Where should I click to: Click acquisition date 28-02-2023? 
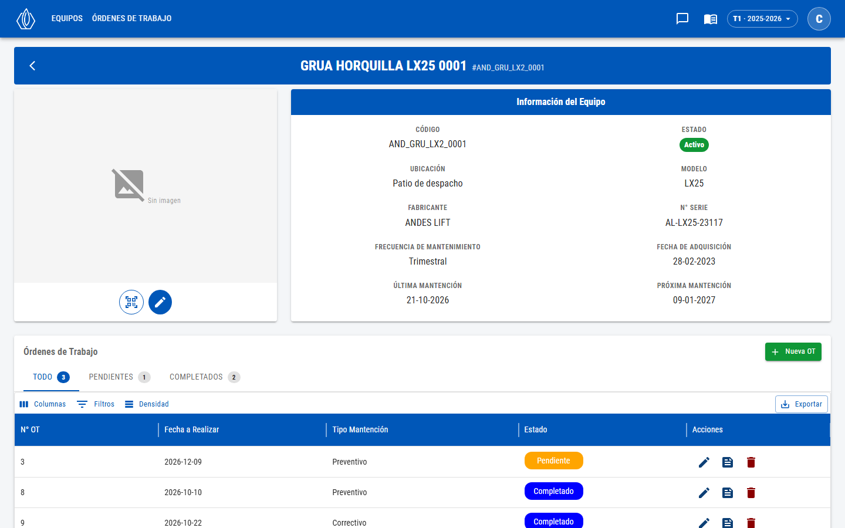pyautogui.click(x=694, y=262)
